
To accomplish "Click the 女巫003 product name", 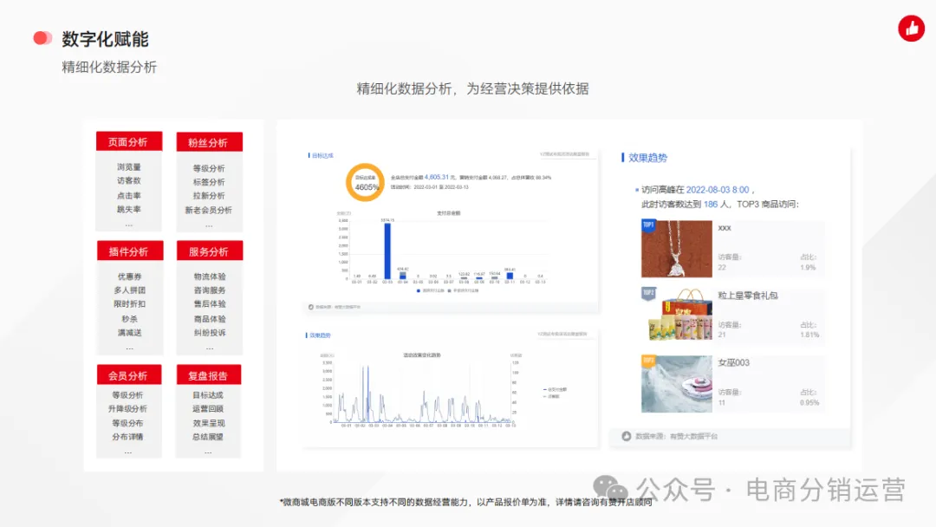I will (x=734, y=363).
